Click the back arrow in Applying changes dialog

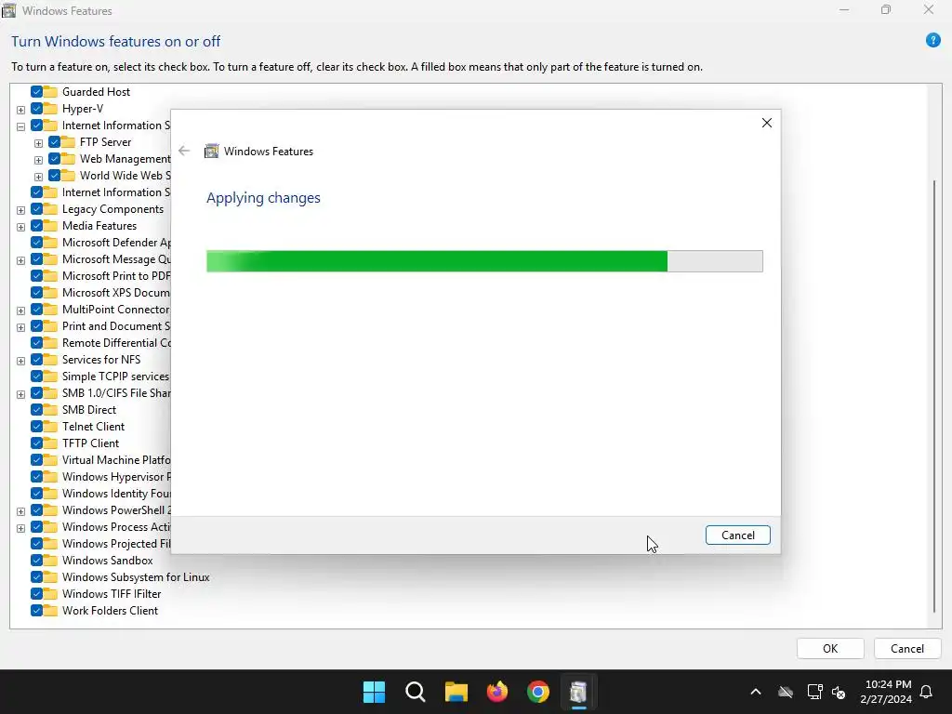click(184, 152)
